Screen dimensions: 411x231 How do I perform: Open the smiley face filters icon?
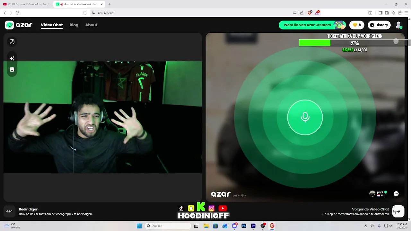click(12, 70)
